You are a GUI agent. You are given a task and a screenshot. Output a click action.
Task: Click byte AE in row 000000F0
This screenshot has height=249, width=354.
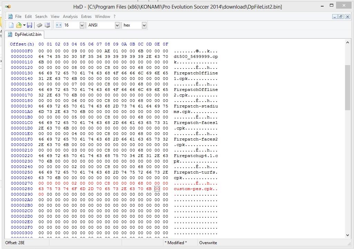click(x=107, y=51)
